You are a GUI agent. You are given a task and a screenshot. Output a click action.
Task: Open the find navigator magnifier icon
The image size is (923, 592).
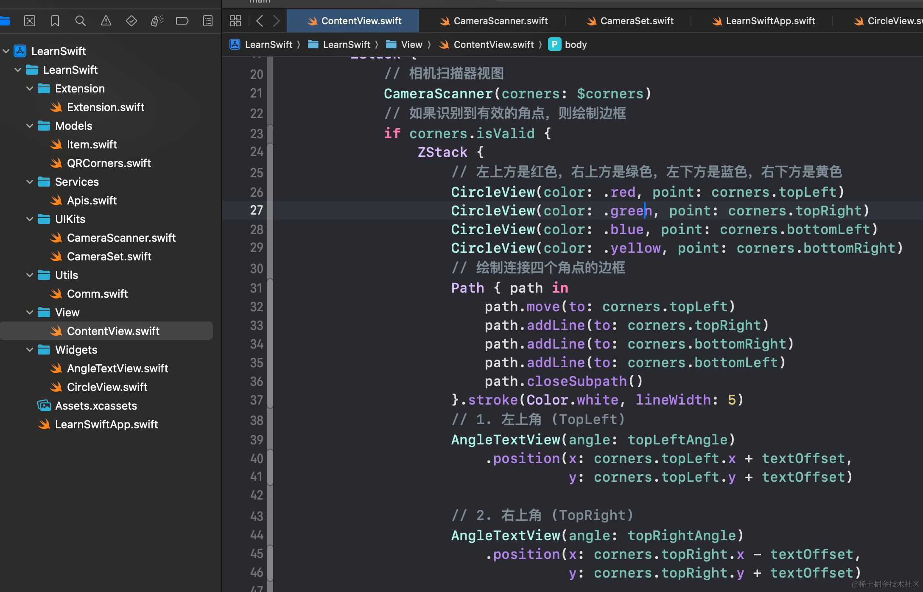pos(80,21)
